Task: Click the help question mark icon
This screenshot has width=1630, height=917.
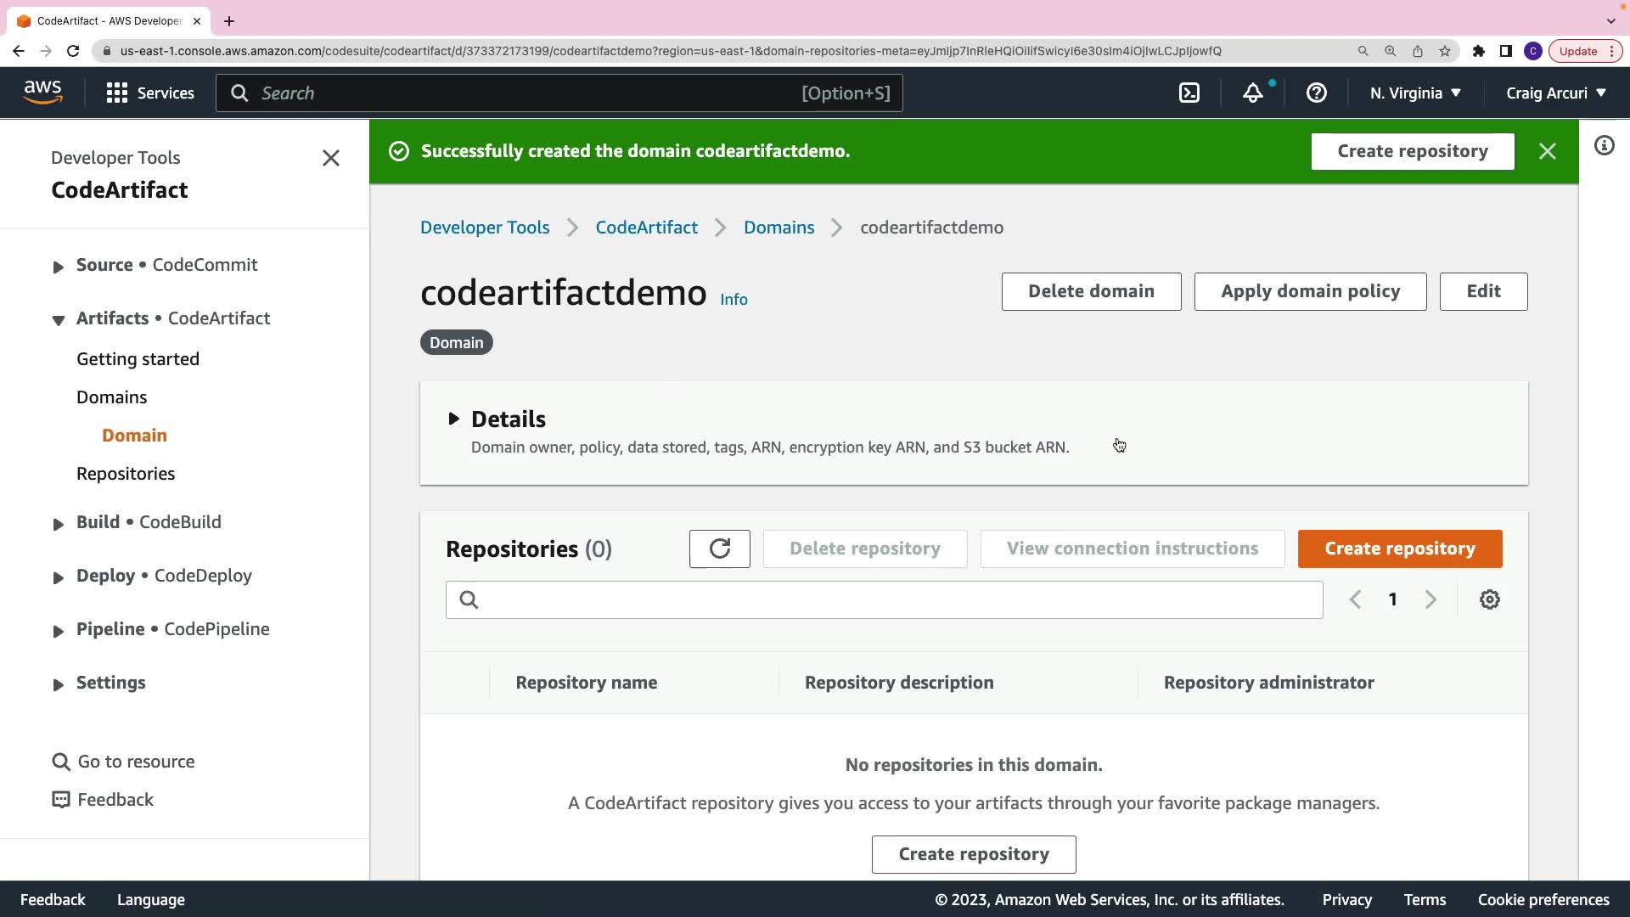Action: pos(1316,93)
